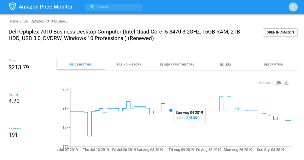Open the user avatar menu
This screenshot has width=304, height=160.
[x=293, y=7]
